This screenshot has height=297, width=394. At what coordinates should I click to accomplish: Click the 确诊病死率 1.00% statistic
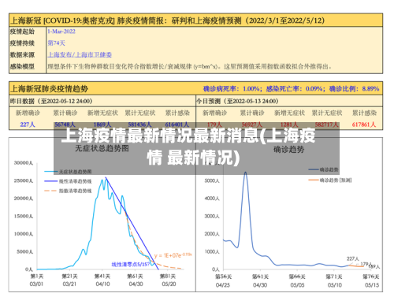point(232,89)
